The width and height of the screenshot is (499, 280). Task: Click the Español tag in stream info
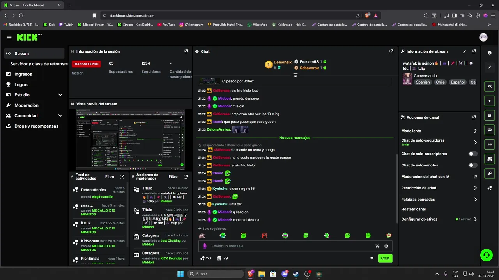tap(458, 82)
